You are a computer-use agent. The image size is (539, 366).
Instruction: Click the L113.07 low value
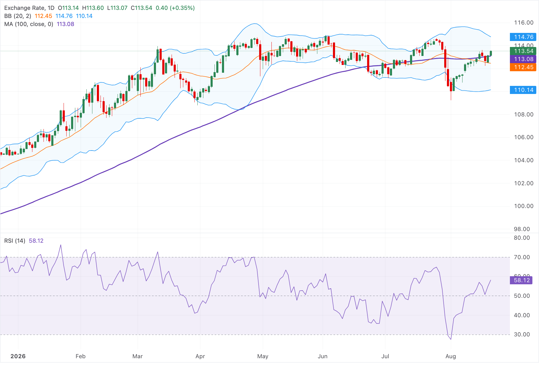117,8
